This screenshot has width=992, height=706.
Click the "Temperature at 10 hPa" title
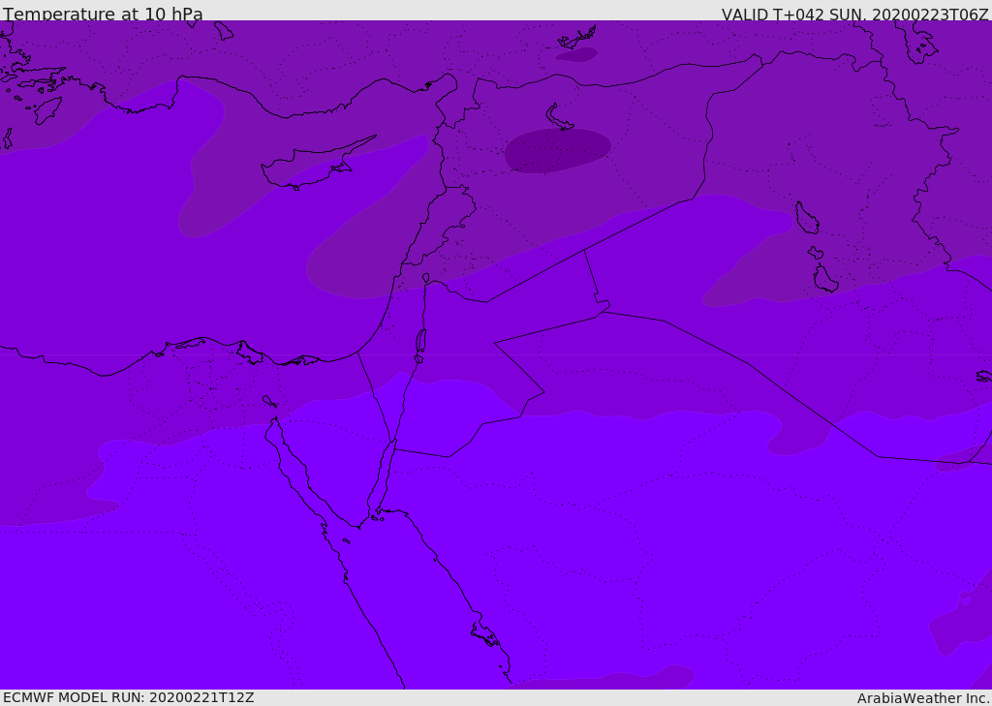[x=103, y=14]
